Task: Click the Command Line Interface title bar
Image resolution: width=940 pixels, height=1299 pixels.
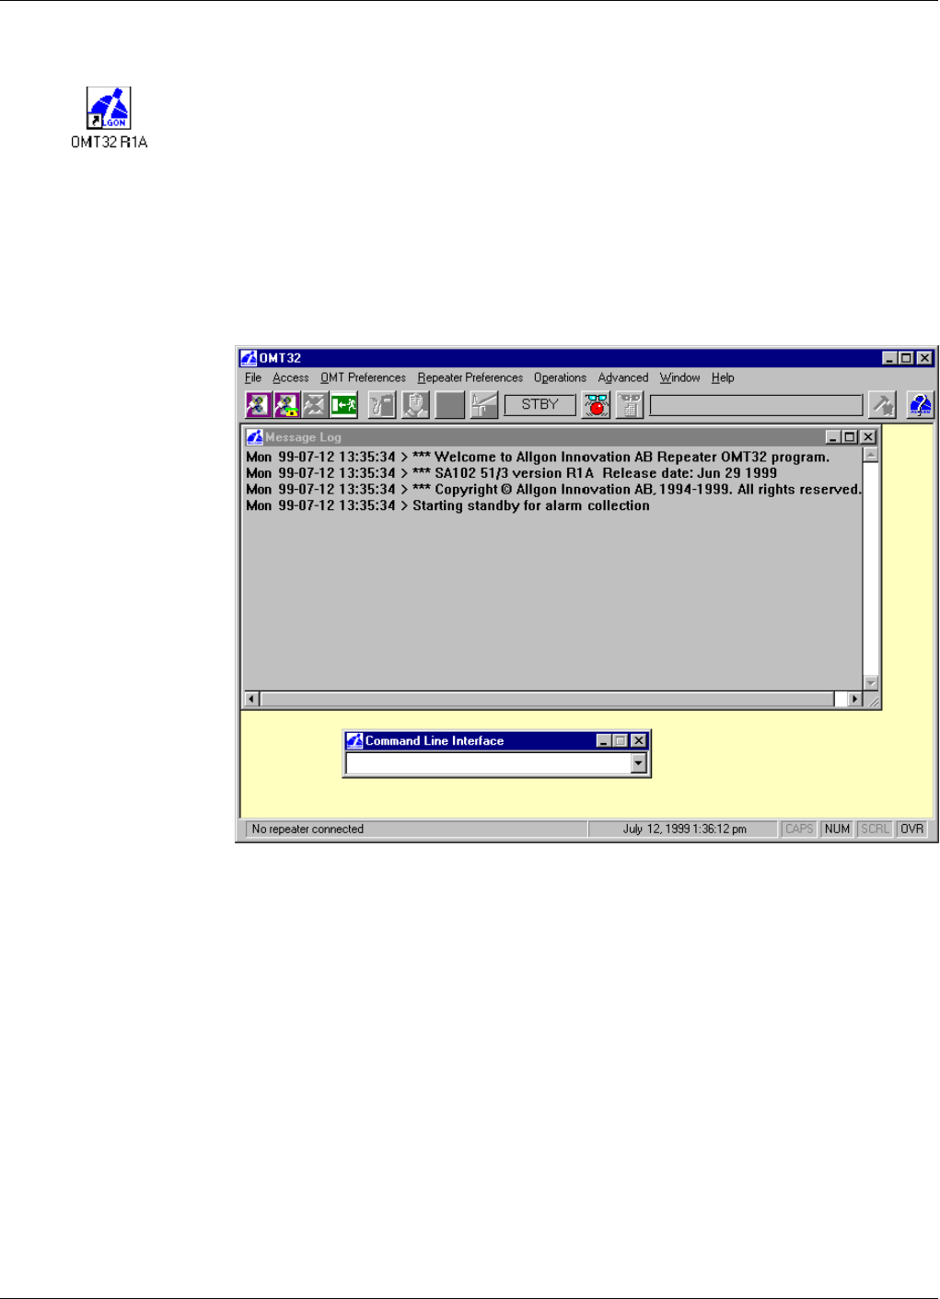Action: pos(496,740)
